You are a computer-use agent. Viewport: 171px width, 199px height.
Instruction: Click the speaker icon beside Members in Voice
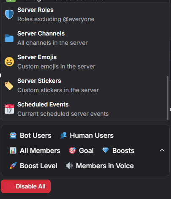69,166
